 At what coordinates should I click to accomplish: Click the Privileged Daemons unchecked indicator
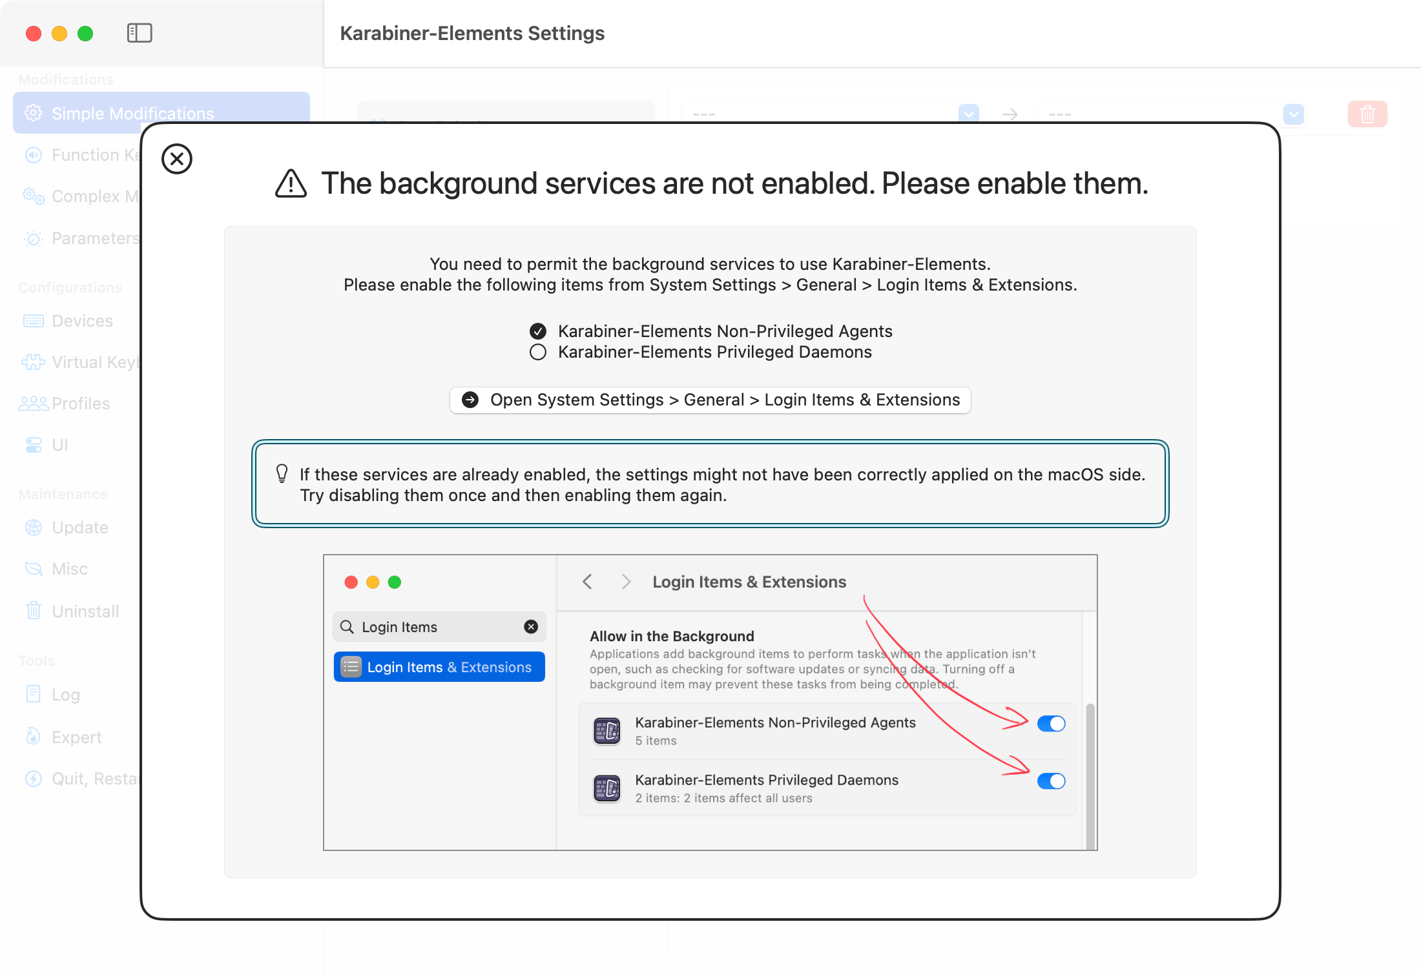tap(538, 352)
